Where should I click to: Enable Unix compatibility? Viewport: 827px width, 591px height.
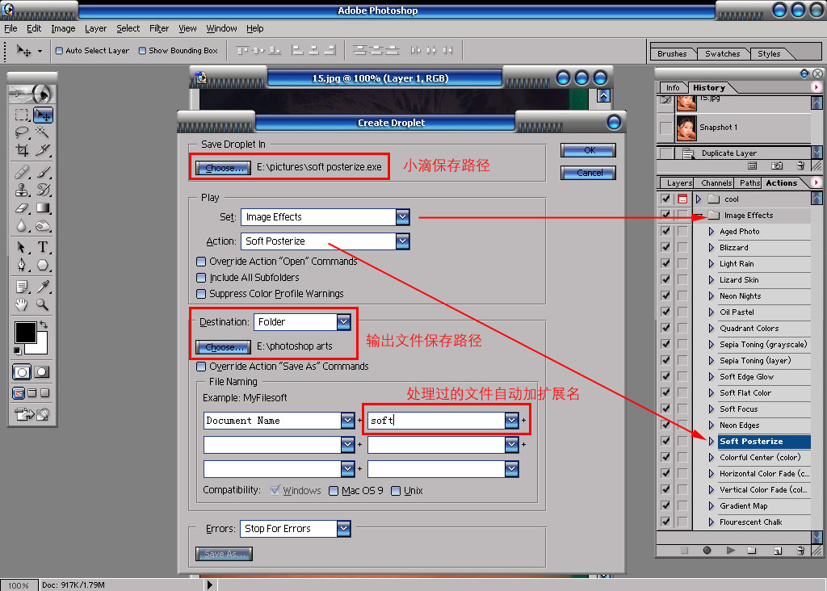[396, 491]
